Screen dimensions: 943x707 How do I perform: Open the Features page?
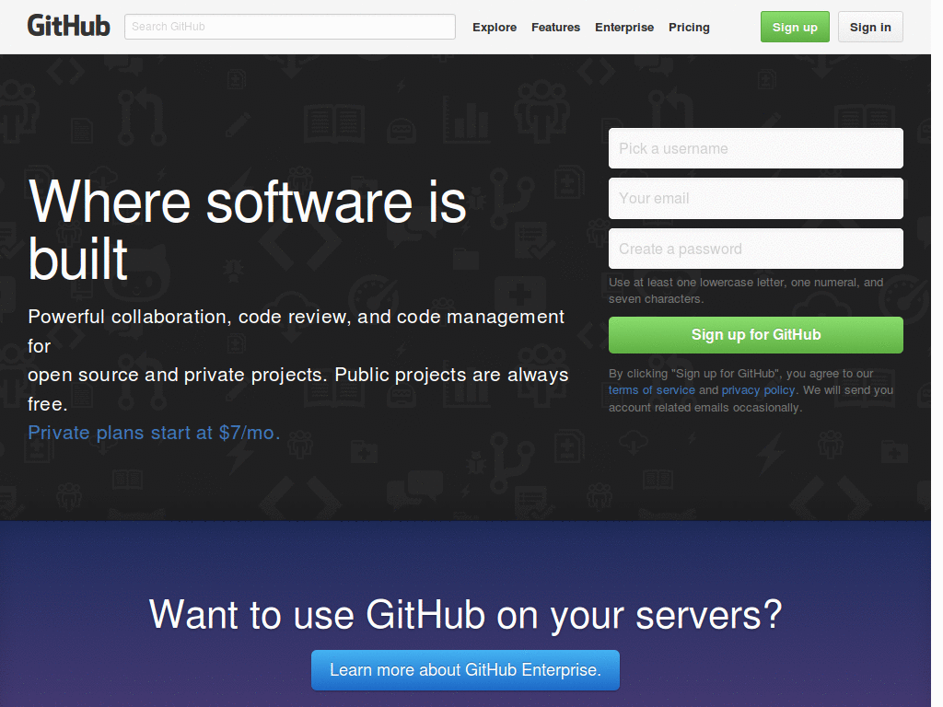click(x=555, y=28)
